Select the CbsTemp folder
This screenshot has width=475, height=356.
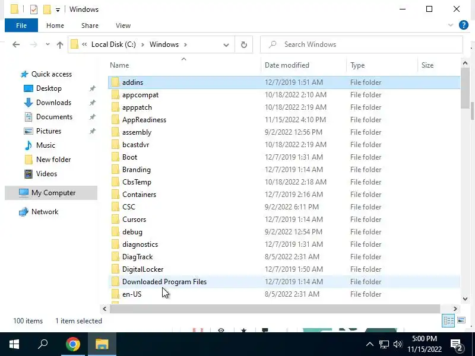[137, 182]
